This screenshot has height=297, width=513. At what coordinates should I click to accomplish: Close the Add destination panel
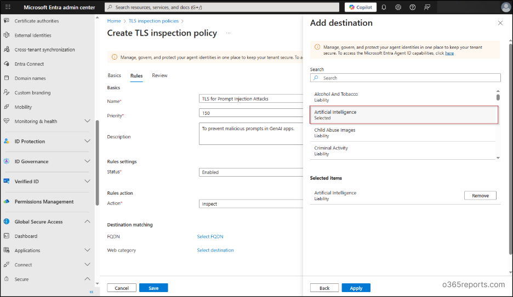point(500,23)
